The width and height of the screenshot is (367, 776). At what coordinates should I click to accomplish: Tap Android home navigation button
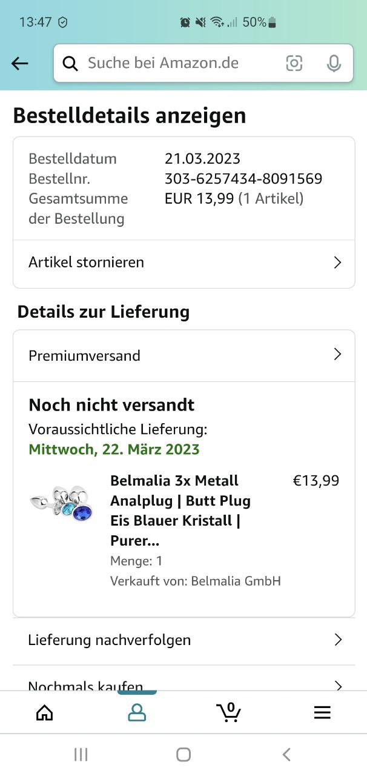click(x=183, y=754)
